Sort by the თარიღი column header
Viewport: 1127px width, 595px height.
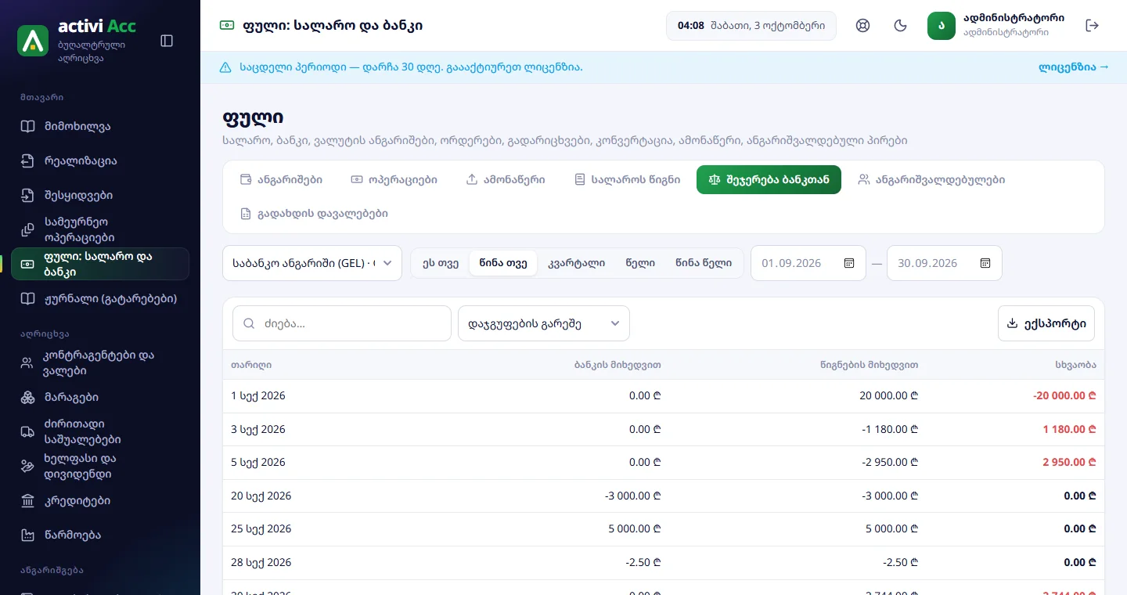tap(251, 365)
